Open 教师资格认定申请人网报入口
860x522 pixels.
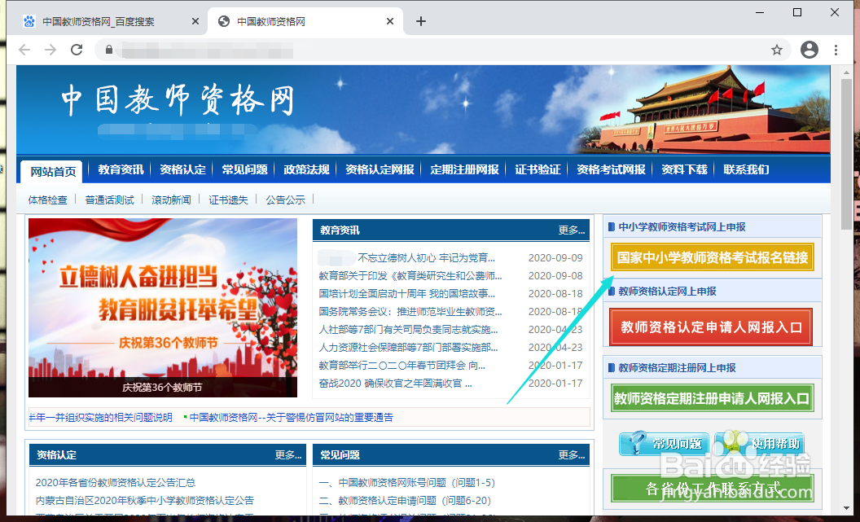(x=710, y=327)
